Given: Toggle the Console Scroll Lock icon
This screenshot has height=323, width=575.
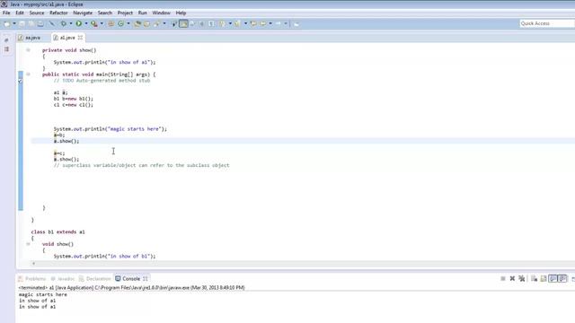Looking at the screenshot, I should coord(544,279).
